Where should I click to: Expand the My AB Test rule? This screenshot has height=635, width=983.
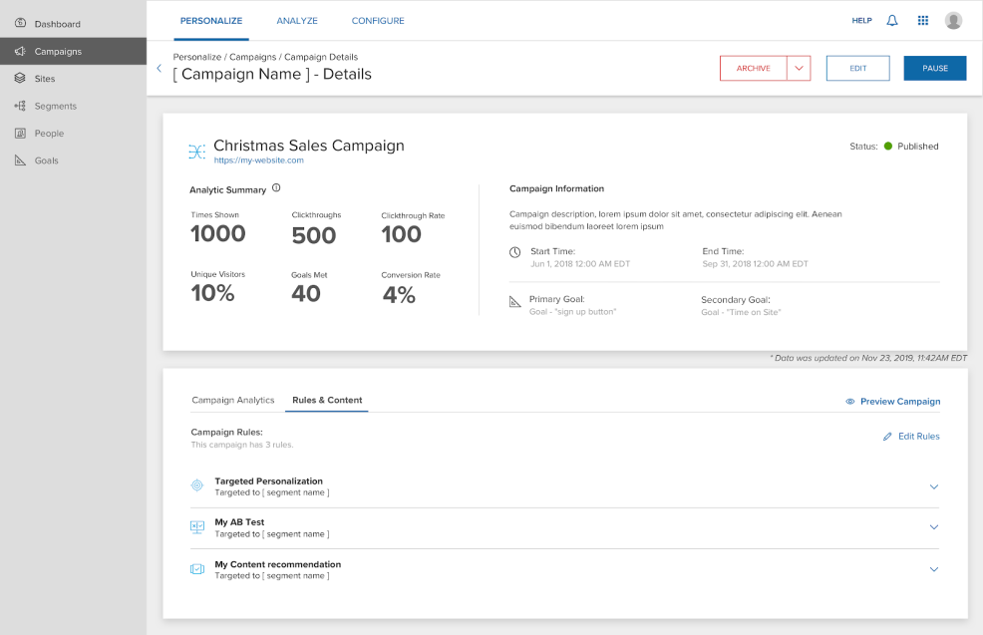(934, 527)
